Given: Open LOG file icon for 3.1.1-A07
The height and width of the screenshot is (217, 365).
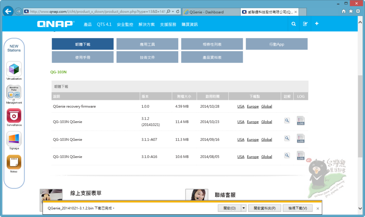Looking at the screenshot, I should [x=300, y=138].
